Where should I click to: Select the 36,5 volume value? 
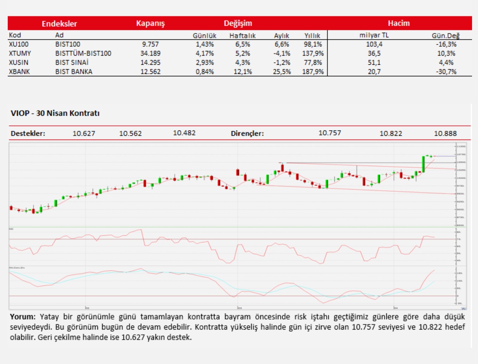(374, 53)
